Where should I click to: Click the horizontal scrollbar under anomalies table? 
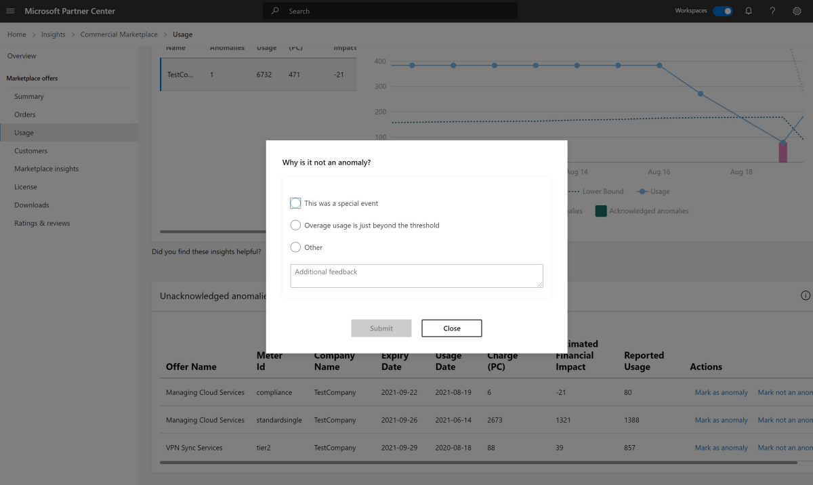tap(478, 463)
